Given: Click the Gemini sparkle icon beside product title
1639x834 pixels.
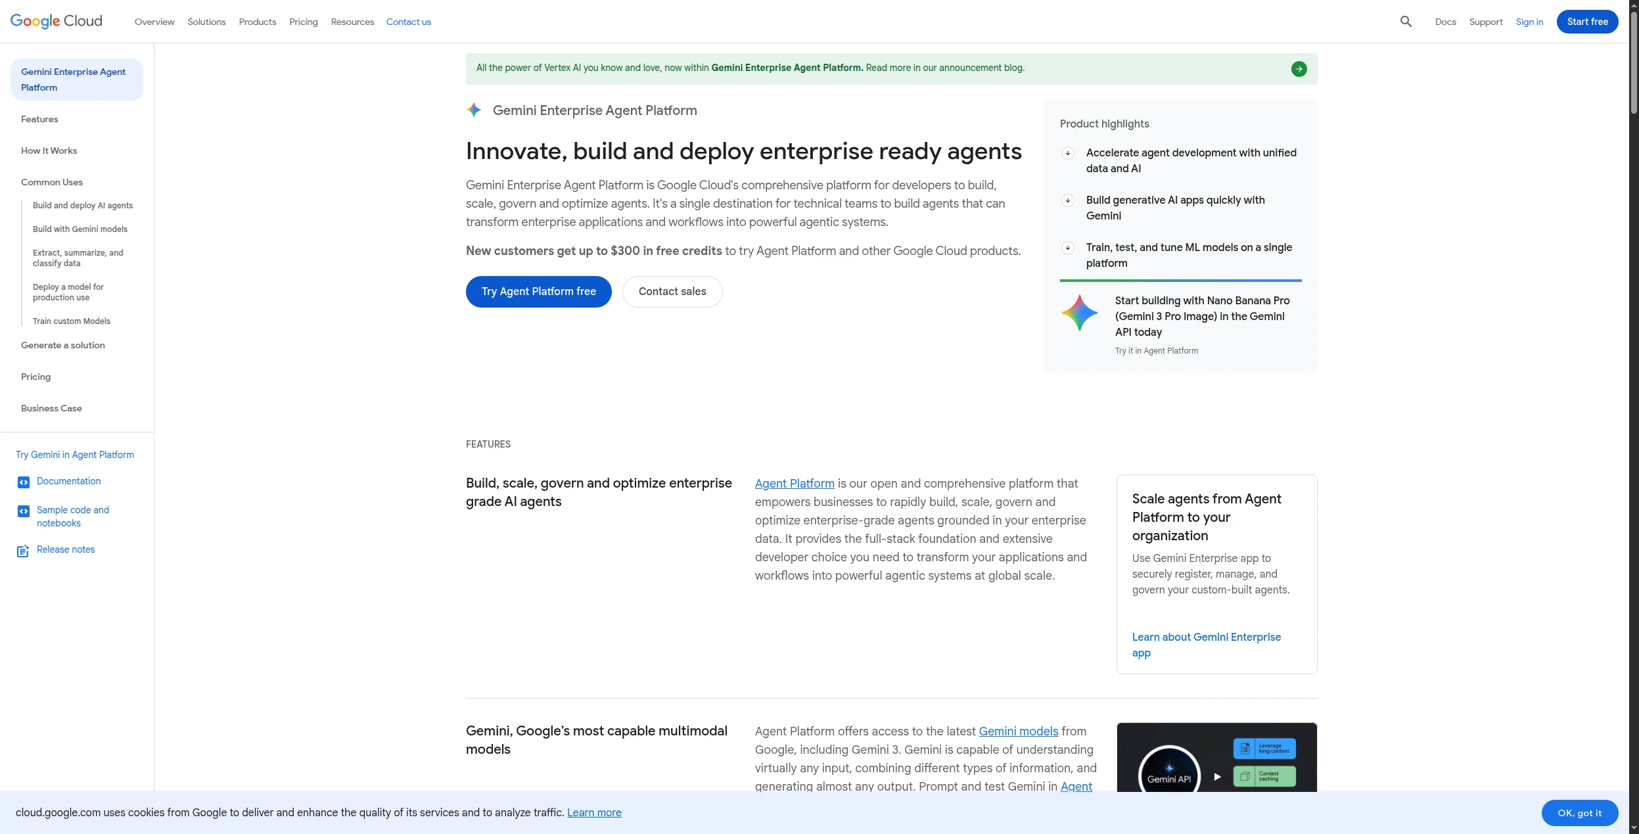Looking at the screenshot, I should coord(474,110).
